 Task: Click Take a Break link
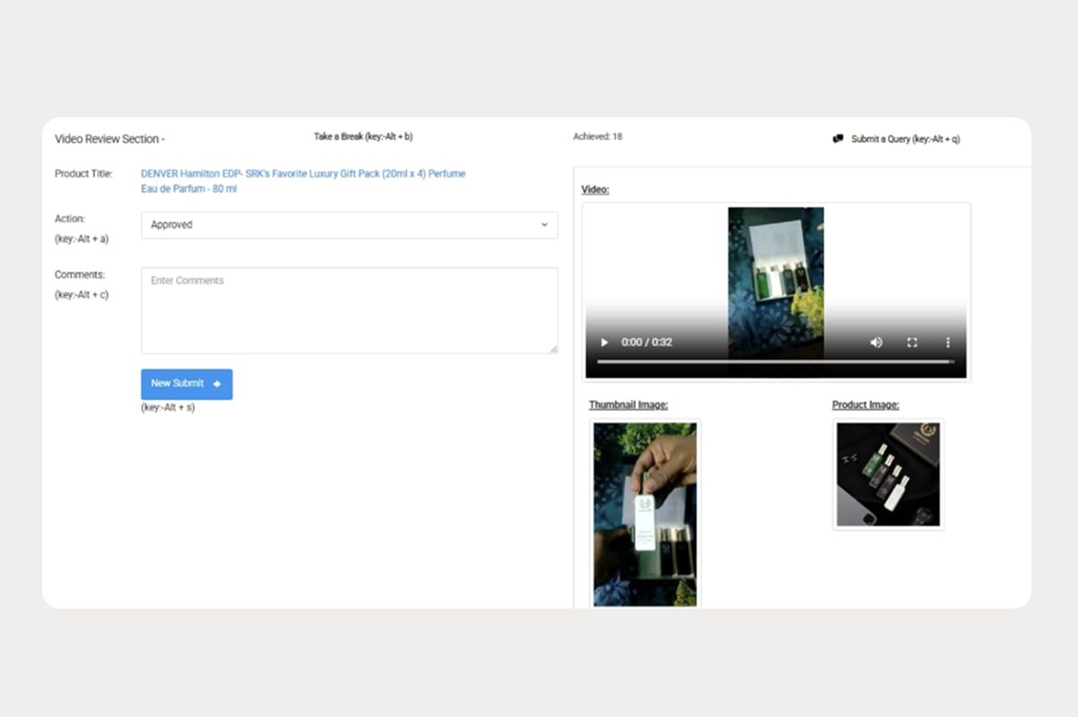[x=363, y=136]
